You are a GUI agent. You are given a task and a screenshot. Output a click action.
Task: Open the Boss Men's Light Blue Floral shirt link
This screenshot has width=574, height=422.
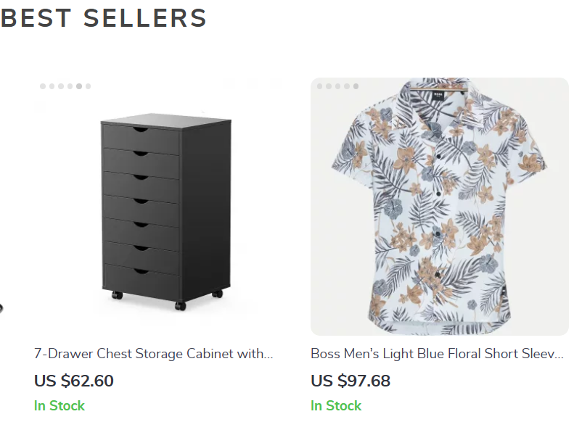pyautogui.click(x=437, y=354)
